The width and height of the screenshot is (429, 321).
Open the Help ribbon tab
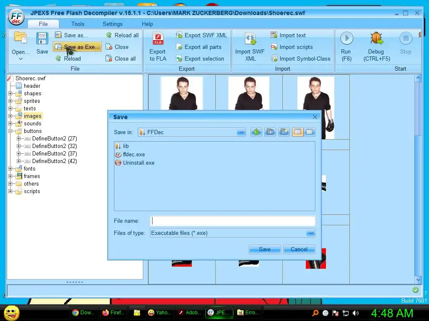(x=147, y=24)
